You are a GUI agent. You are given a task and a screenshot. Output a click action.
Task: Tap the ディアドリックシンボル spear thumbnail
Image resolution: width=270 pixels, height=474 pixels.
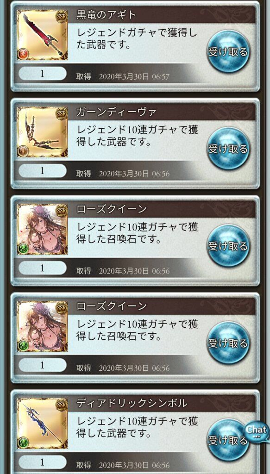[42, 424]
